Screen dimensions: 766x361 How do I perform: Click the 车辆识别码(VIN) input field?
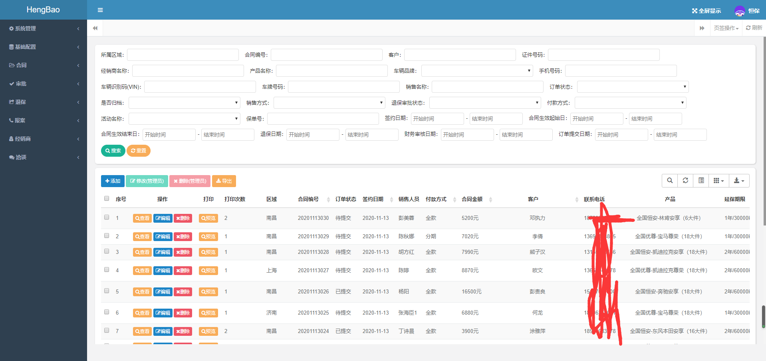(200, 87)
